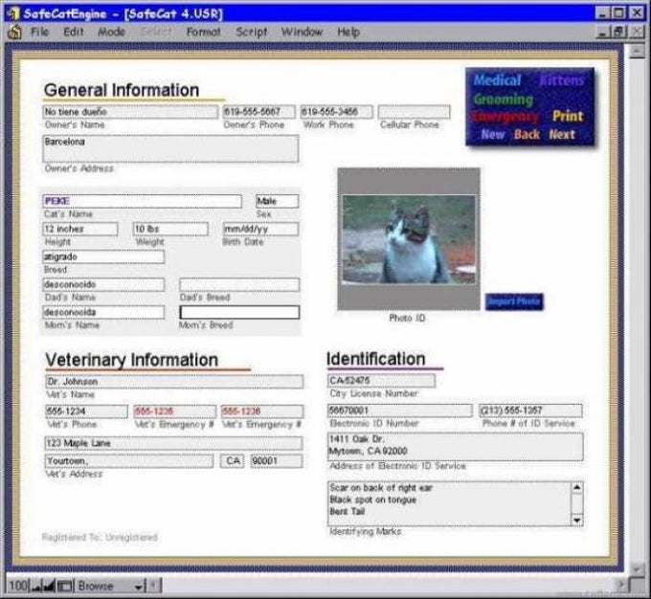
Task: Open the Browse mode dropdown
Action: tap(110, 586)
